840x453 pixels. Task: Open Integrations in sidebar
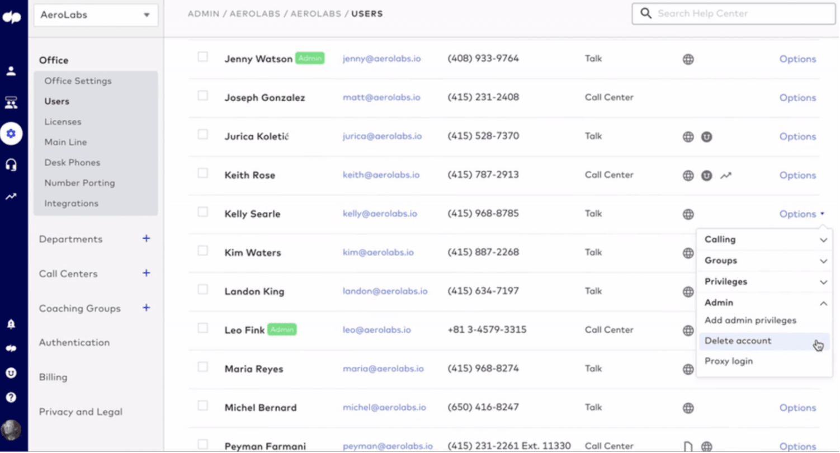(x=71, y=204)
